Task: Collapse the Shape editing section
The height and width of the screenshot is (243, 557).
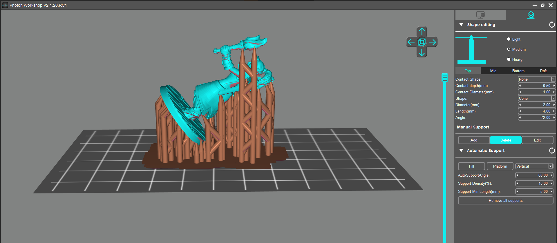Action: (x=461, y=25)
